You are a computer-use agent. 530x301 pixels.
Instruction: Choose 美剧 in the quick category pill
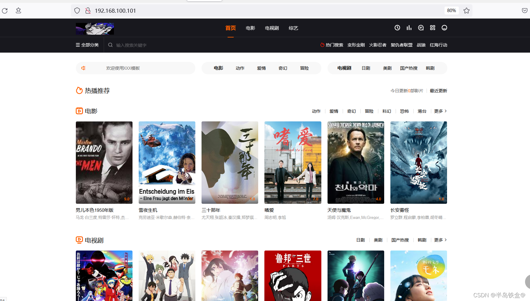click(387, 68)
